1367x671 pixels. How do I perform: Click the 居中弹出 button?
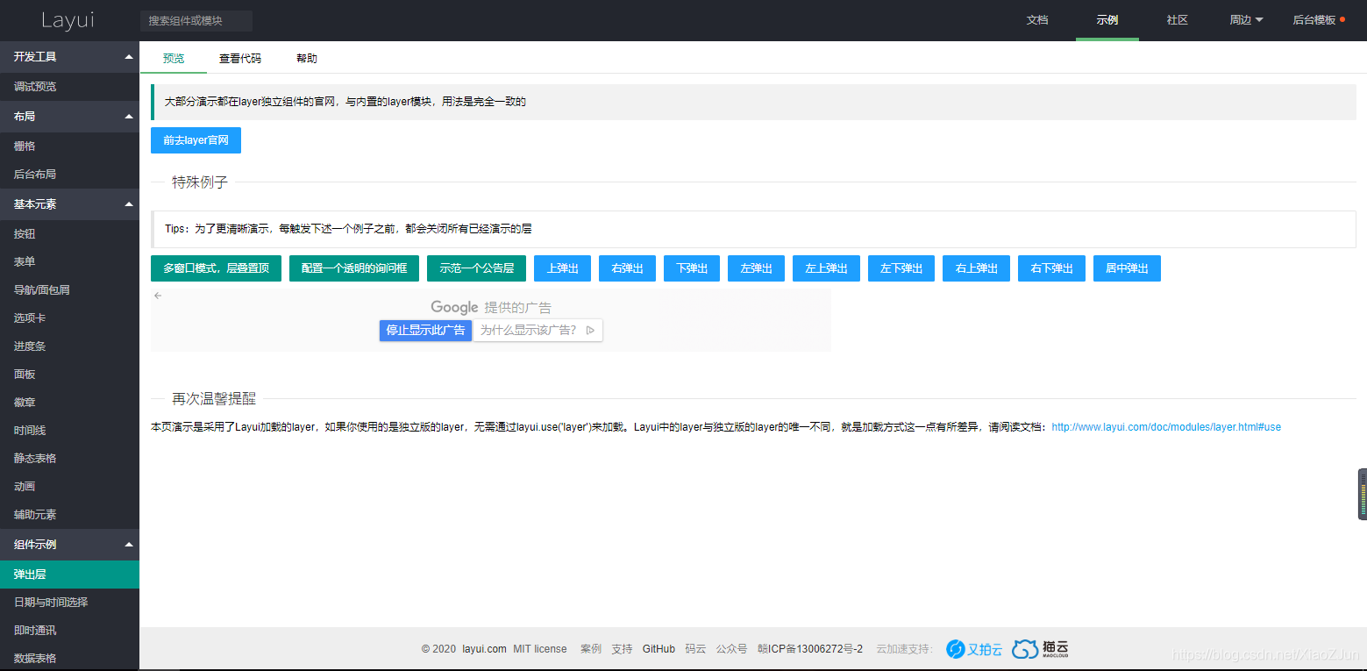click(1127, 268)
